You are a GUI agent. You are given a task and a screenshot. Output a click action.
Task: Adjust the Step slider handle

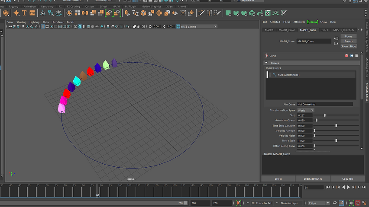tap(325, 115)
